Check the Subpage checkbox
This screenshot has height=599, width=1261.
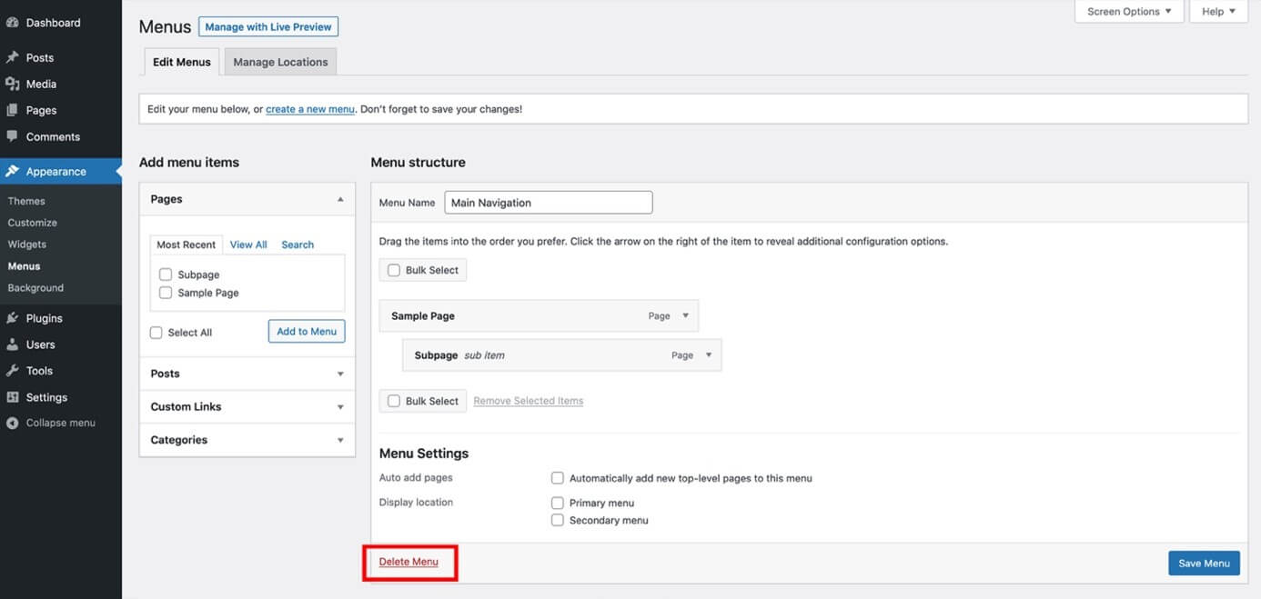click(166, 275)
